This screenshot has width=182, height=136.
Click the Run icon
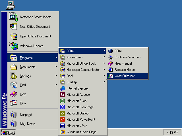pos(14,103)
